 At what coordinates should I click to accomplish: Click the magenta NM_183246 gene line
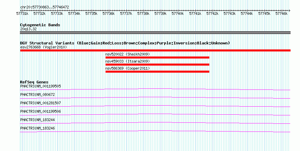tap(155, 131)
